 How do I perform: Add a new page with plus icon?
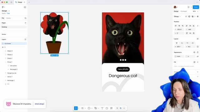(25, 23)
